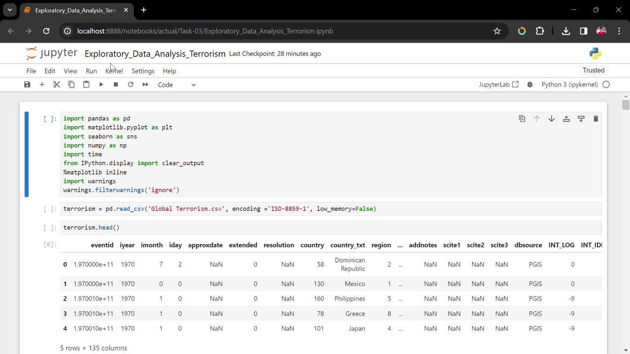Viewport: 630px width, 354px height.
Task: Close the Exploratory_Data_Analysis tab
Action: [x=126, y=10]
